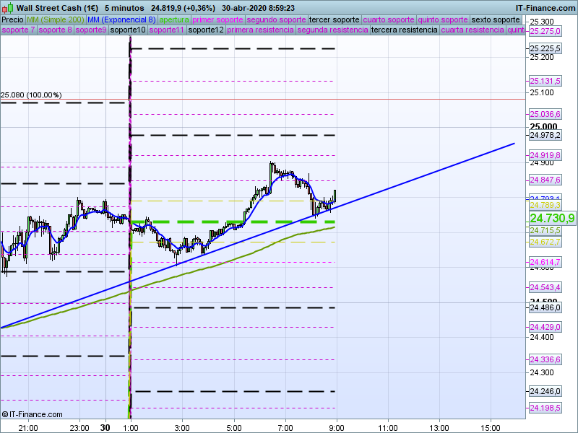Click the 25.275,0 price level tag
Screen dimensions: 578x433
(545, 32)
